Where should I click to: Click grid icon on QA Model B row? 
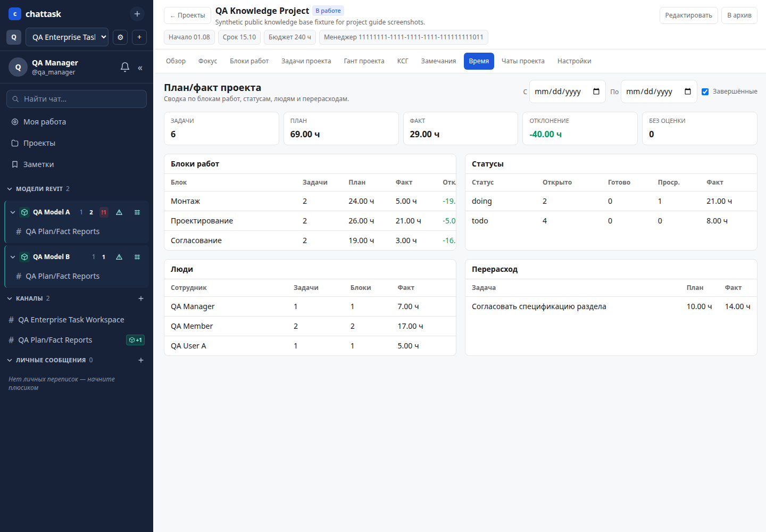click(x=137, y=257)
